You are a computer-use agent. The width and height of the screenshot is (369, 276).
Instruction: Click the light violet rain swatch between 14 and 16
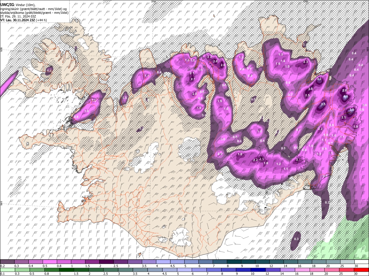[287, 270]
